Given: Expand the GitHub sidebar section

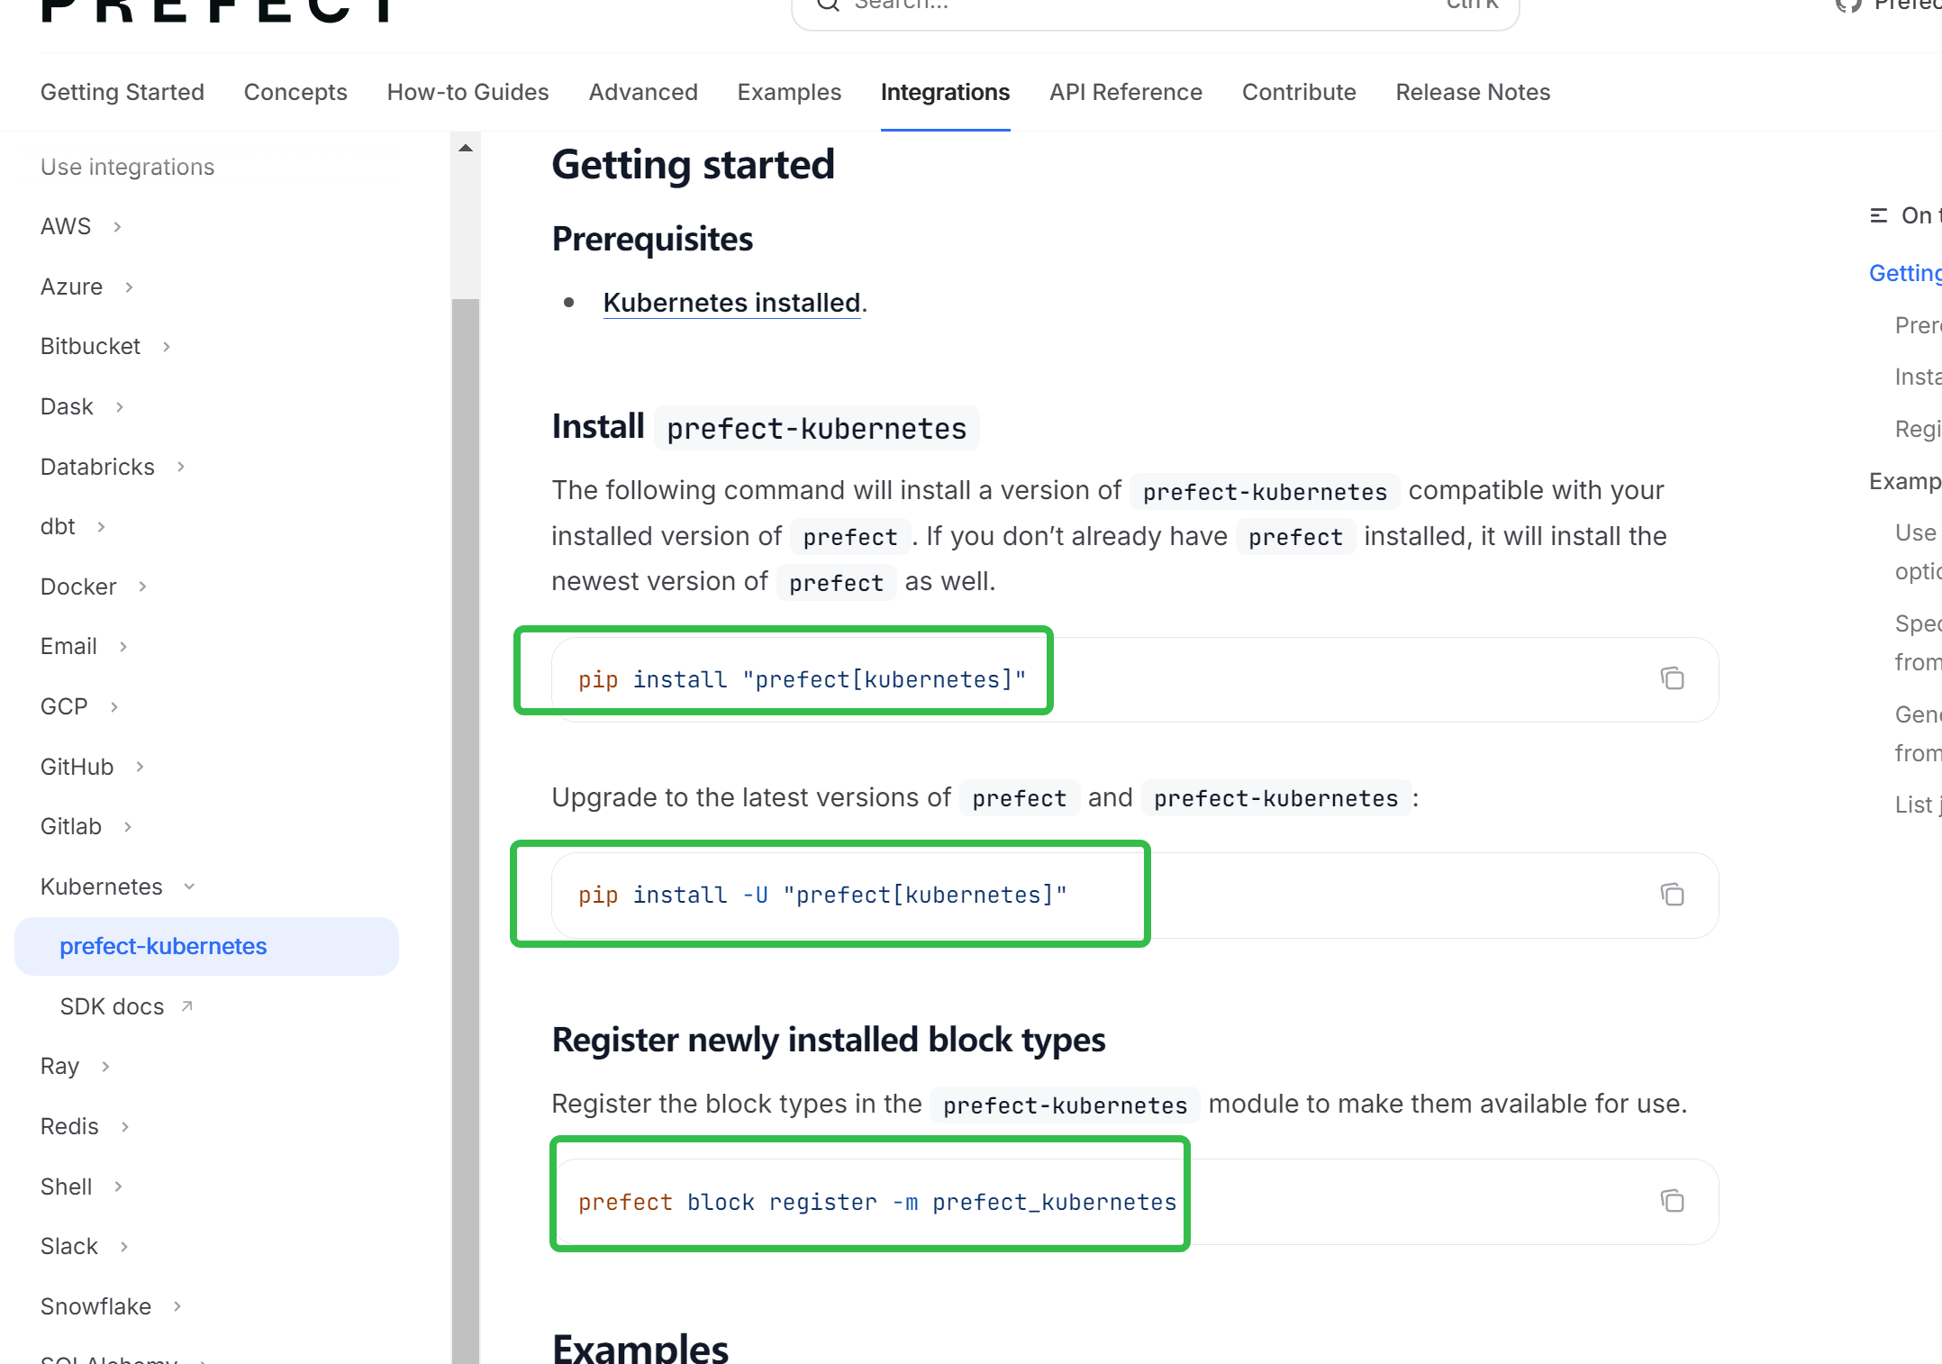Looking at the screenshot, I should coord(140,767).
